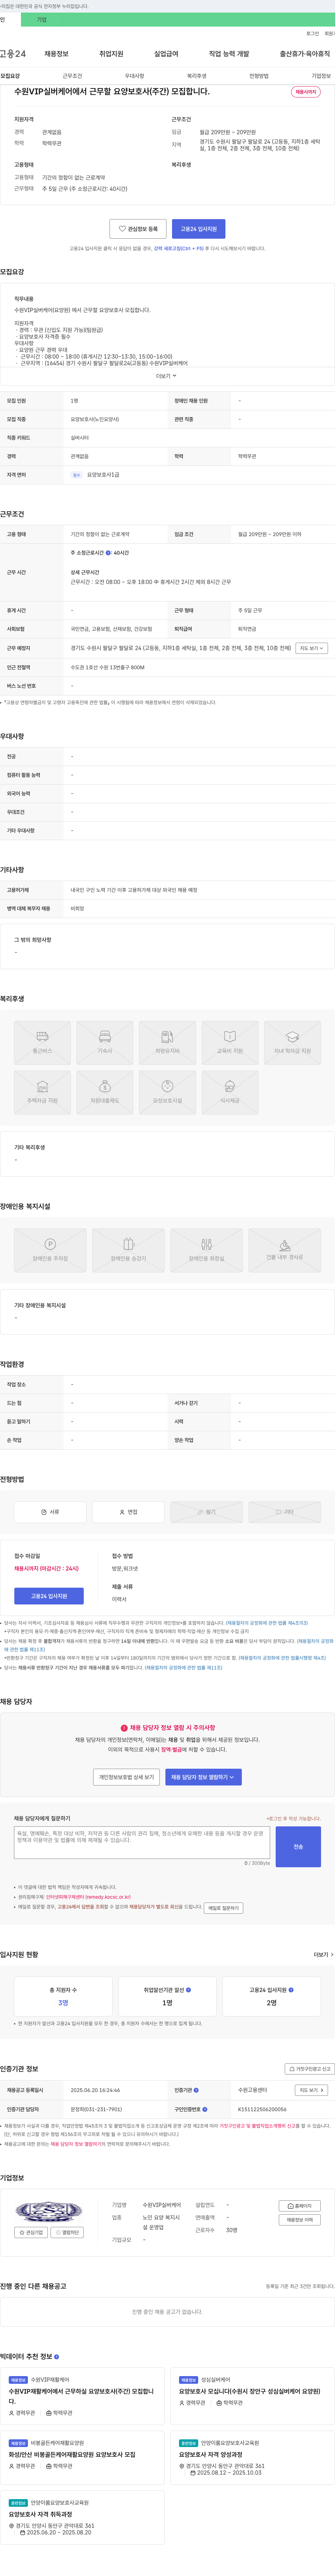
Task: Select the 식사제공 welfare icon
Action: (230, 1086)
